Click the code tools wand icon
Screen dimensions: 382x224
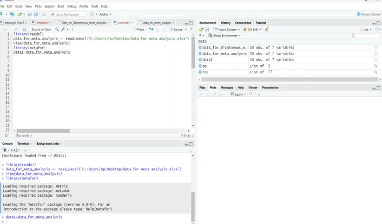pos(63,29)
